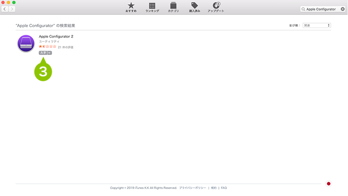Open the カテゴリ categories tab
Viewport: 348px width, 196px height.
[173, 7]
